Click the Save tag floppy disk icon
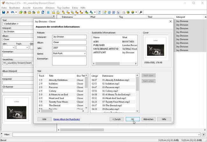 (x=4, y=12)
